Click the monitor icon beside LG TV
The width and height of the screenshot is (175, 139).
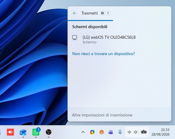pos(75,38)
